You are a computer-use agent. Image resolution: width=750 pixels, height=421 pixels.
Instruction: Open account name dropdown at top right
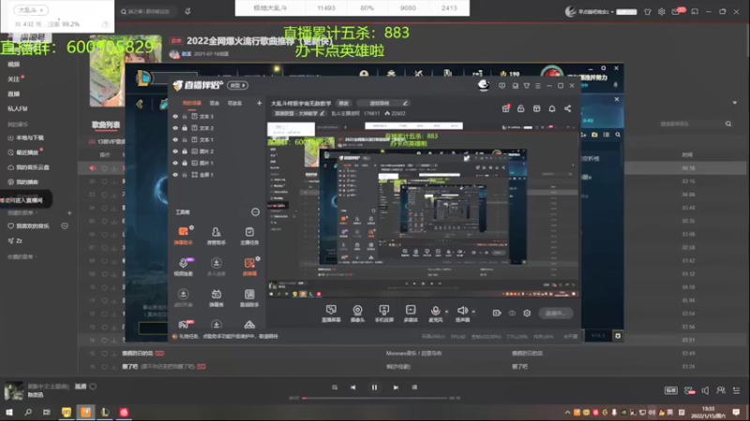coord(595,11)
